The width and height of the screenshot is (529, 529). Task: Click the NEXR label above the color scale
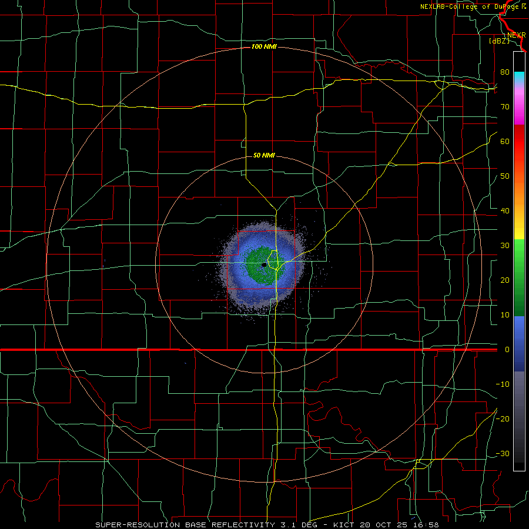point(517,35)
